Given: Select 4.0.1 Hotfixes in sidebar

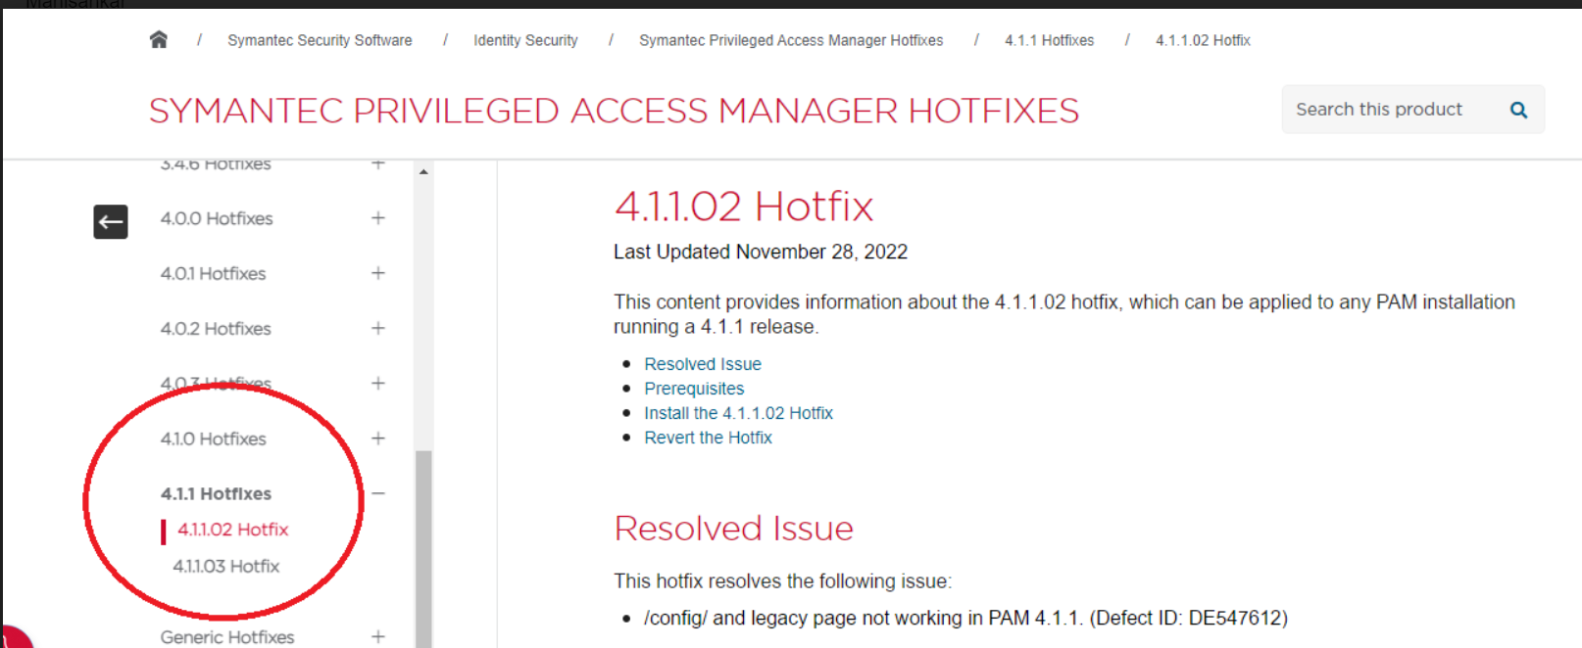Looking at the screenshot, I should coord(213,273).
